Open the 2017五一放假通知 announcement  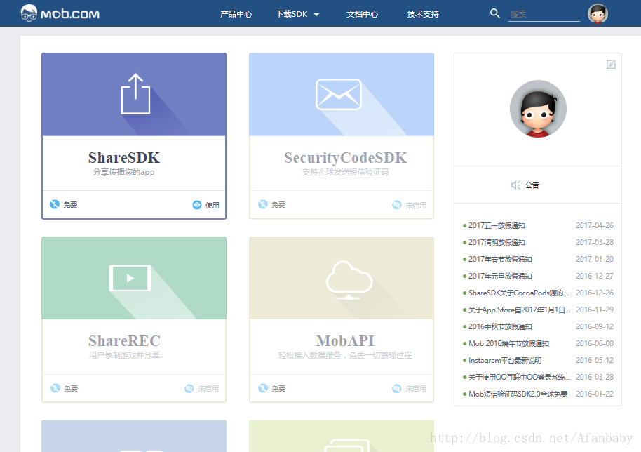pos(497,225)
